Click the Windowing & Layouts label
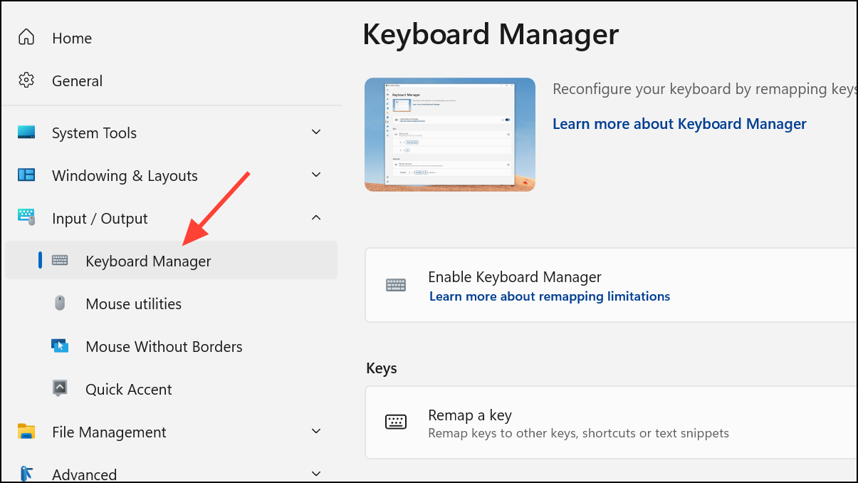This screenshot has width=858, height=483. (125, 176)
